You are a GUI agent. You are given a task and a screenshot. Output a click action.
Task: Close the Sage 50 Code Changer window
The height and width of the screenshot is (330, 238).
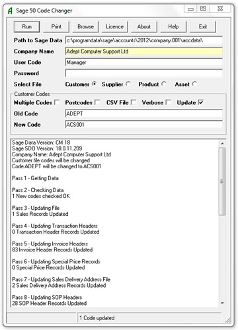220,9
